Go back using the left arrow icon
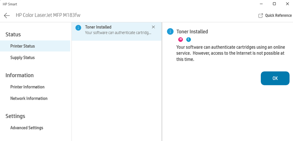This screenshot has height=141, width=293. point(7,15)
